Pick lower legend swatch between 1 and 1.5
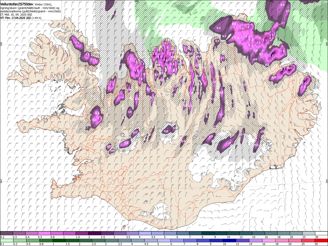Viewport: 328px width, 246px height. (x=59, y=241)
